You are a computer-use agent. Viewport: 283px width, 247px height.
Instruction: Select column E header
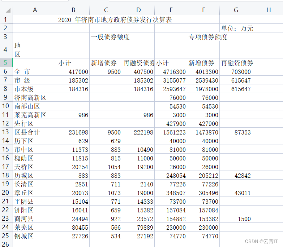[171, 10]
